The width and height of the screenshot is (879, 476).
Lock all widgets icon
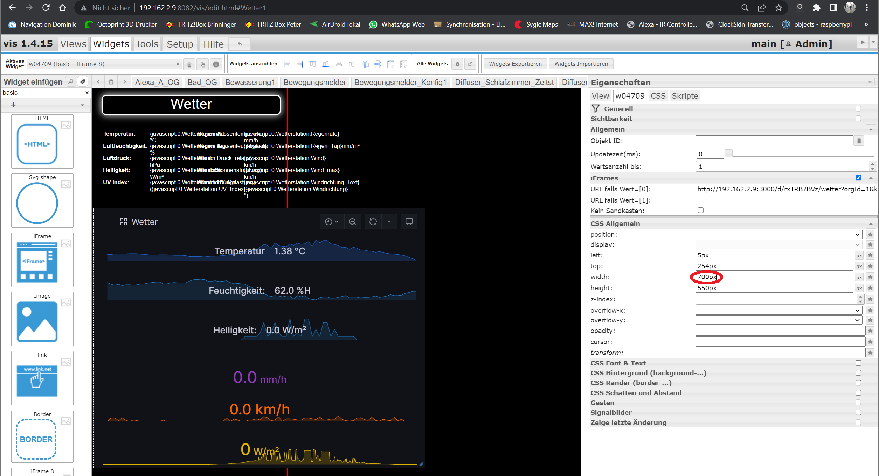click(x=457, y=64)
